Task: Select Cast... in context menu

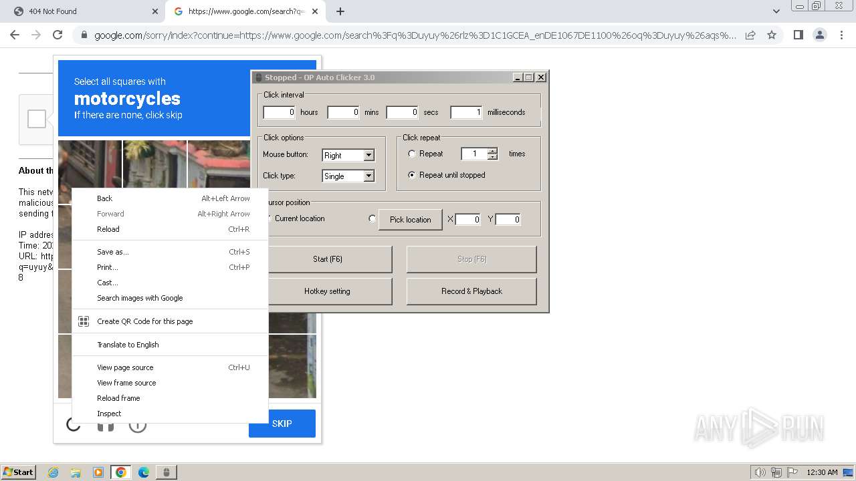Action: point(171,283)
